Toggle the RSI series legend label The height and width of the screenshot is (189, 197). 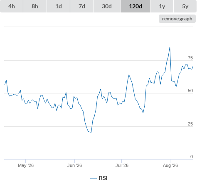[x=103, y=178]
